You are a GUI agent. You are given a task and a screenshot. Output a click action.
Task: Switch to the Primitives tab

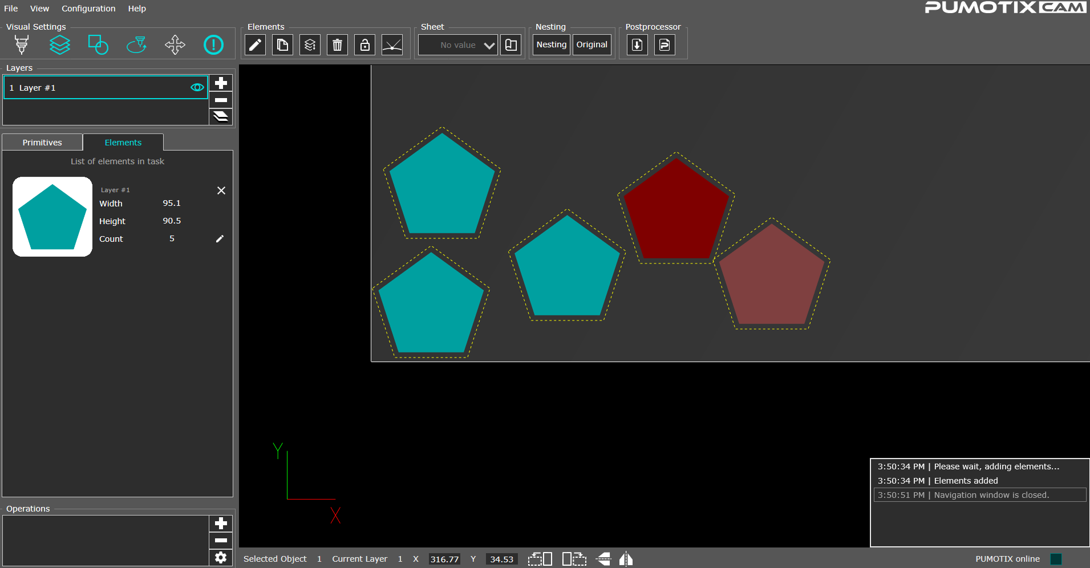pos(42,143)
